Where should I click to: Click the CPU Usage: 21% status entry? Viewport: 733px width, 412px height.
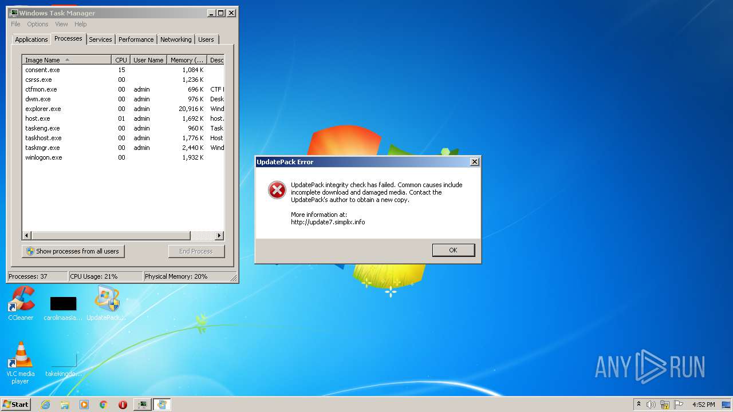105,276
